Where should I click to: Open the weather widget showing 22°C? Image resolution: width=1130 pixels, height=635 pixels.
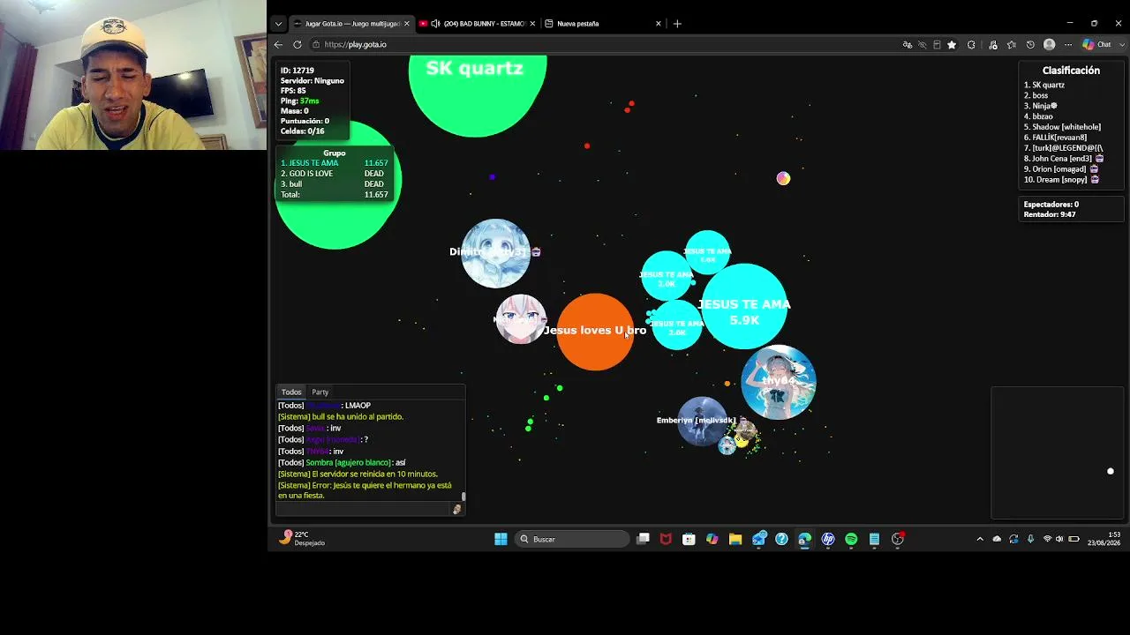303,538
